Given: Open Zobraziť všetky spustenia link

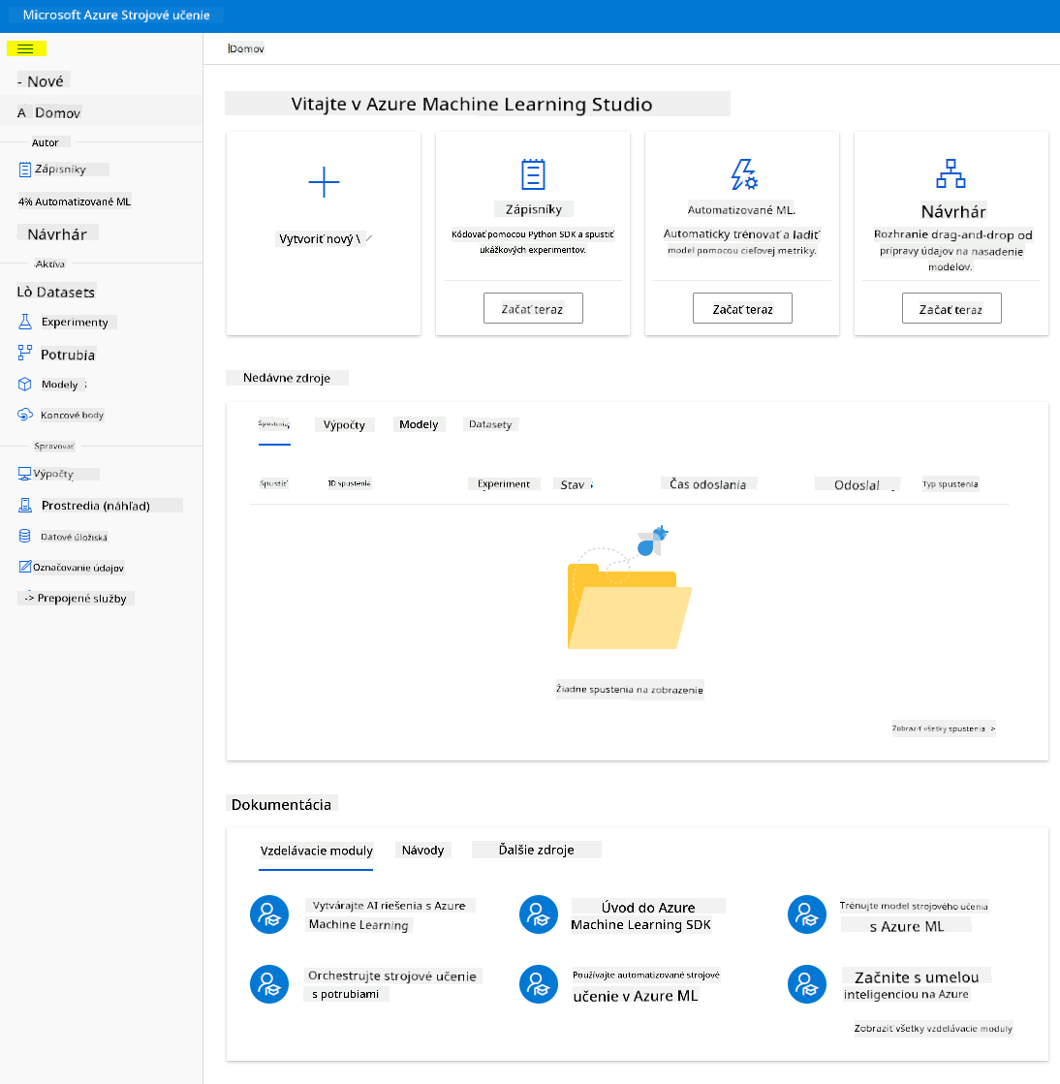Looking at the screenshot, I should (x=944, y=728).
